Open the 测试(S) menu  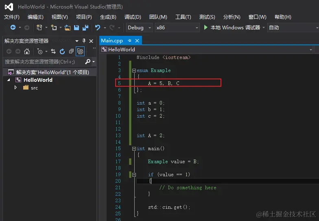(207, 17)
